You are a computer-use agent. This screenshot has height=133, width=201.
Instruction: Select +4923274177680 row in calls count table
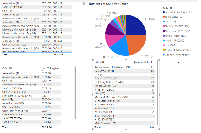coord(124,120)
